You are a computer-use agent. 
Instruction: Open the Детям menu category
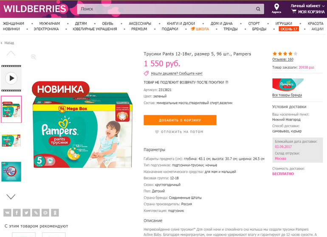tap(81, 24)
